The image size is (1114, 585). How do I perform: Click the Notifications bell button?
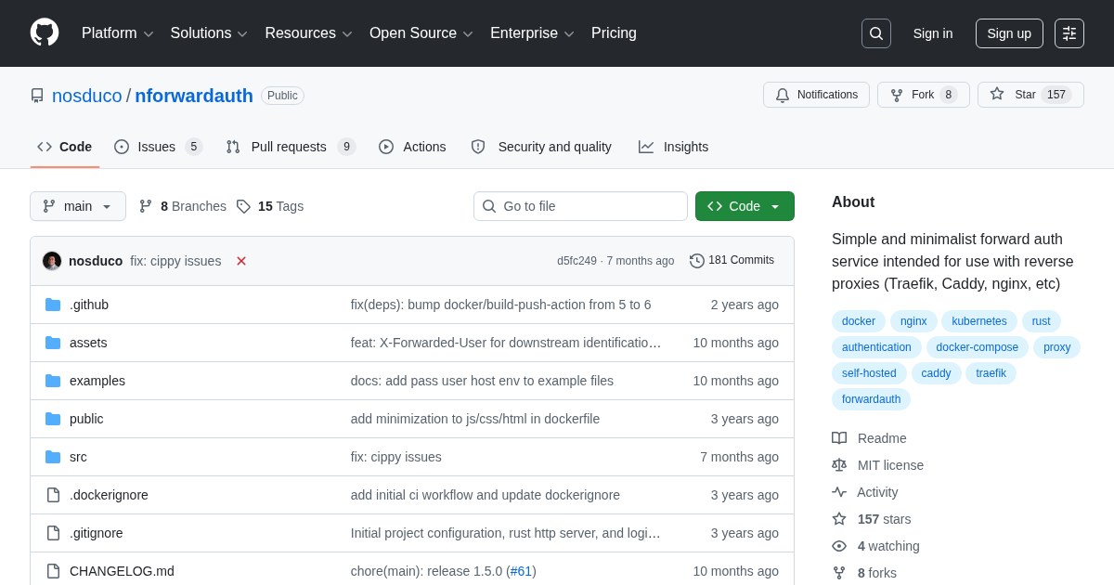click(x=816, y=95)
